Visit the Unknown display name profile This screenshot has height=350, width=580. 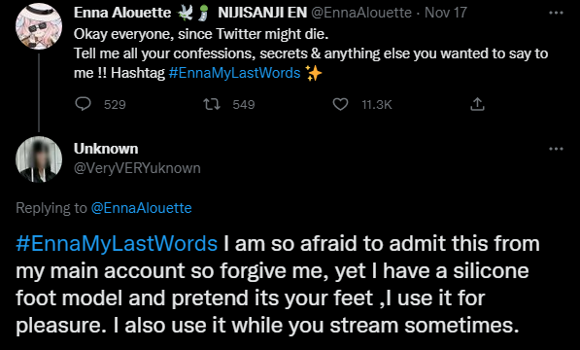[x=106, y=149]
